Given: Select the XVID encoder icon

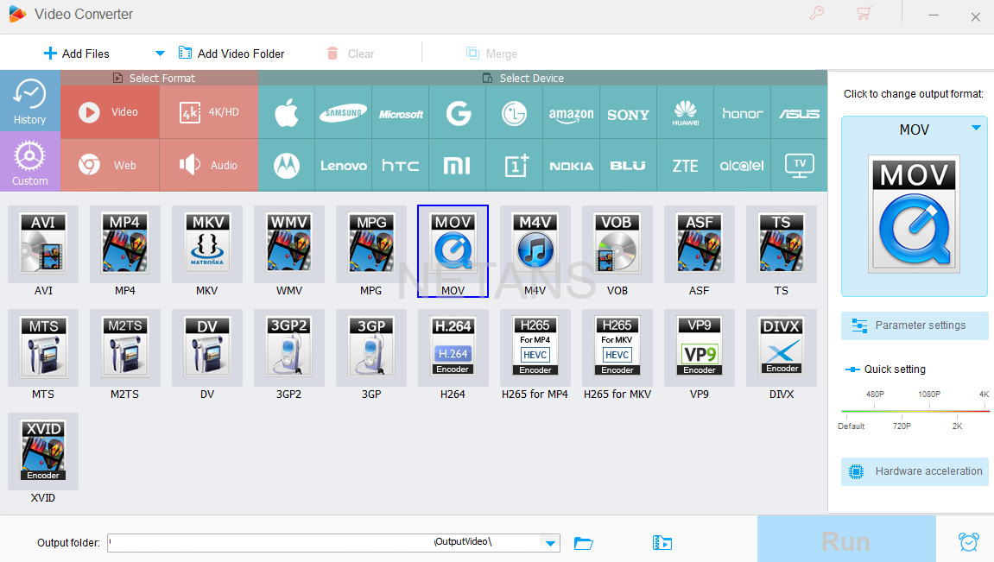Looking at the screenshot, I should click(43, 451).
